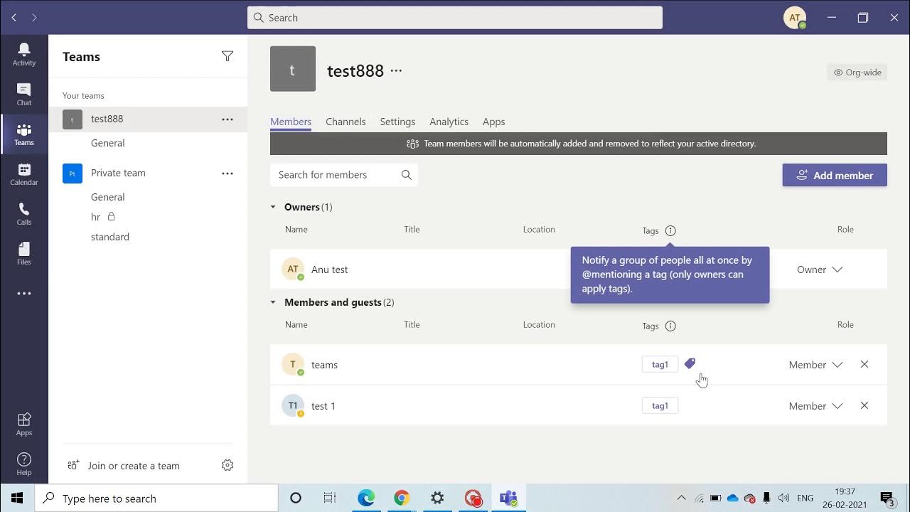
Task: Click the tag icon in the teams row
Action: [x=690, y=364]
